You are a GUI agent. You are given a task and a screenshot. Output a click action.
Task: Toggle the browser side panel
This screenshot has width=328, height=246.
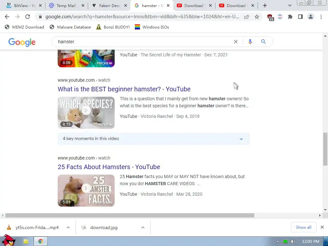(x=300, y=17)
